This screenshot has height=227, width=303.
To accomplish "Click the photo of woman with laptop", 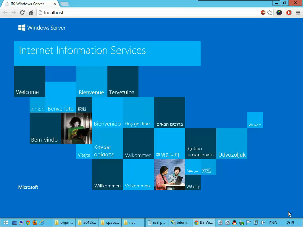I will click(x=76, y=128).
